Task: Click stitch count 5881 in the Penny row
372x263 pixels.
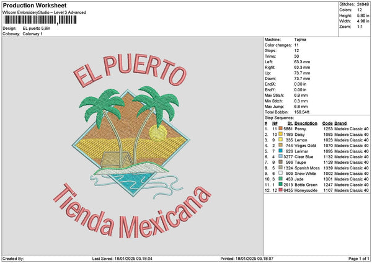Action: 288,128
